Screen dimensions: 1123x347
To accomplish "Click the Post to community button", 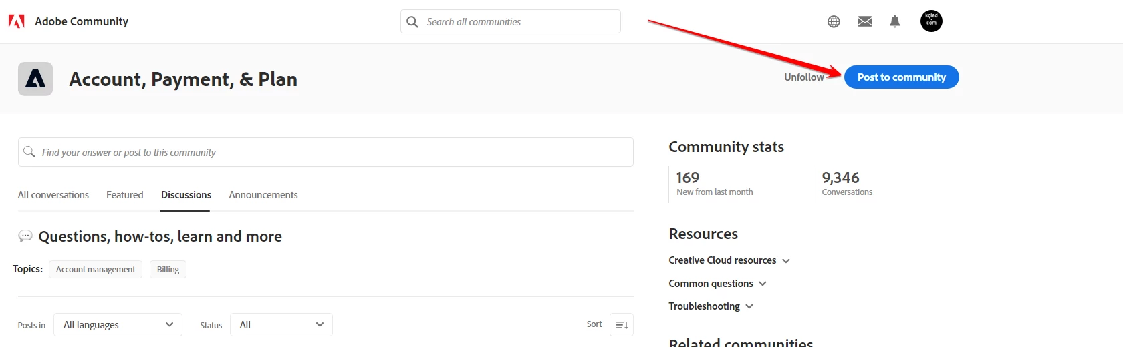I will [902, 77].
